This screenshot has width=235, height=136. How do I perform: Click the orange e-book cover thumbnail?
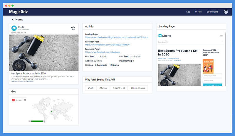tap(208, 66)
